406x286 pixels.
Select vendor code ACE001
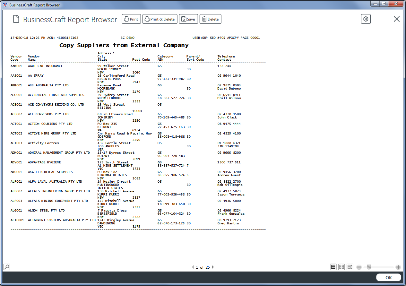click(x=16, y=105)
